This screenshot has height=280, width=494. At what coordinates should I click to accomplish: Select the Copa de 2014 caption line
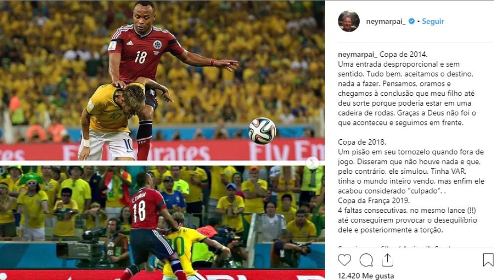(x=404, y=54)
